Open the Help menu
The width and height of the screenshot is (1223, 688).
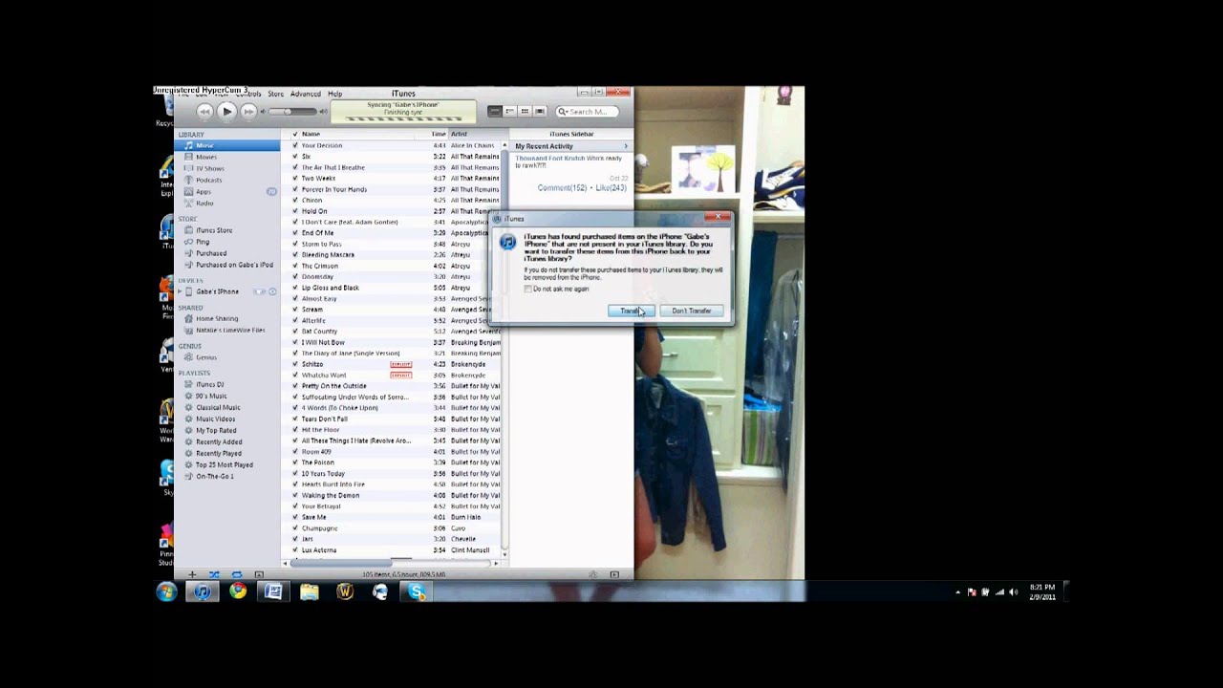(335, 94)
